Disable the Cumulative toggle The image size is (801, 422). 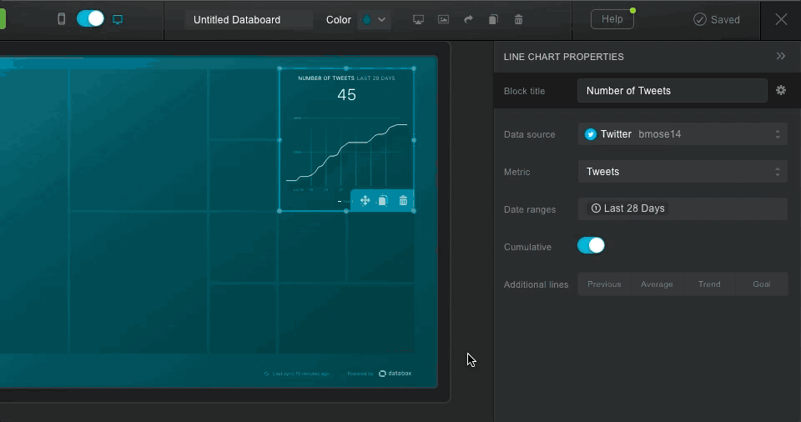591,245
